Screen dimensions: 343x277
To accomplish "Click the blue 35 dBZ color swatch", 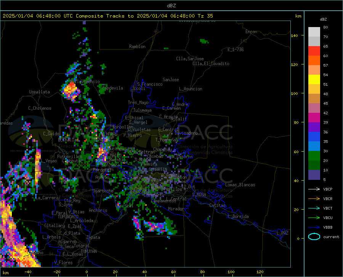I will [x=314, y=137].
